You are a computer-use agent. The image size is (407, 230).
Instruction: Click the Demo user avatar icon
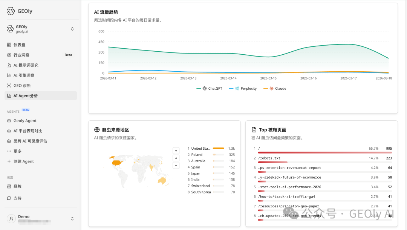11,219
